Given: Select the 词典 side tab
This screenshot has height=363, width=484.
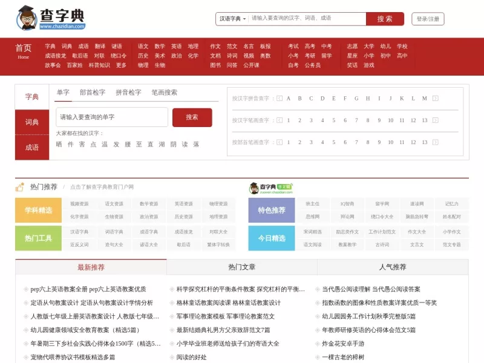Looking at the screenshot, I should click(x=32, y=122).
